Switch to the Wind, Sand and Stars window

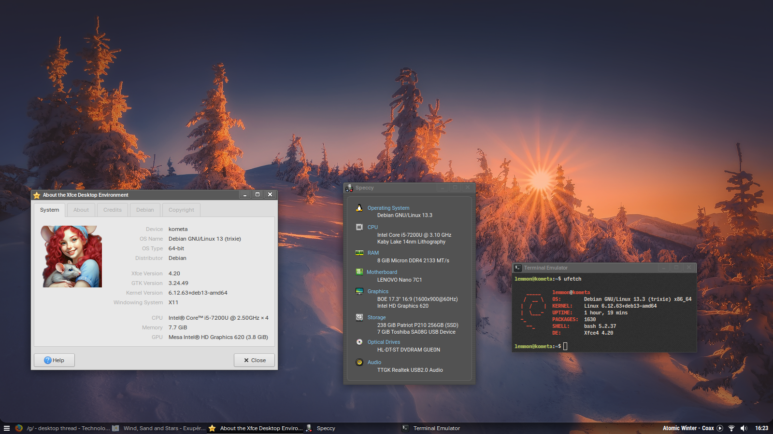click(159, 428)
